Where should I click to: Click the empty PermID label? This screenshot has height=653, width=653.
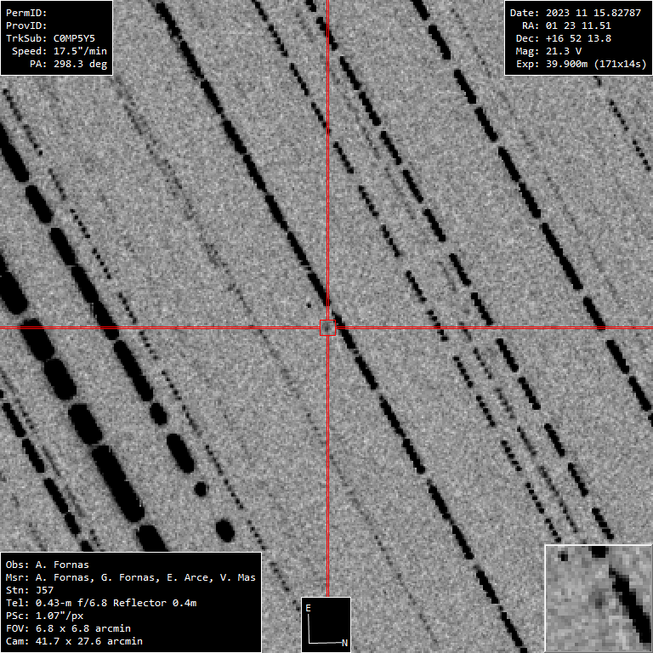(x=26, y=14)
